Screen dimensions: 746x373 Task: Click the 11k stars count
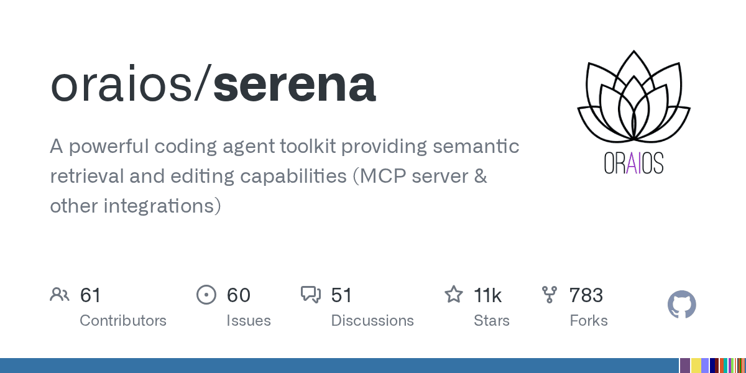pos(487,295)
